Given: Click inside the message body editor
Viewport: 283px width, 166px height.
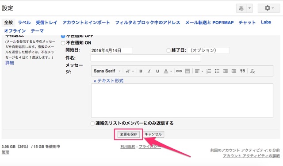Looking at the screenshot, I should (x=182, y=101).
